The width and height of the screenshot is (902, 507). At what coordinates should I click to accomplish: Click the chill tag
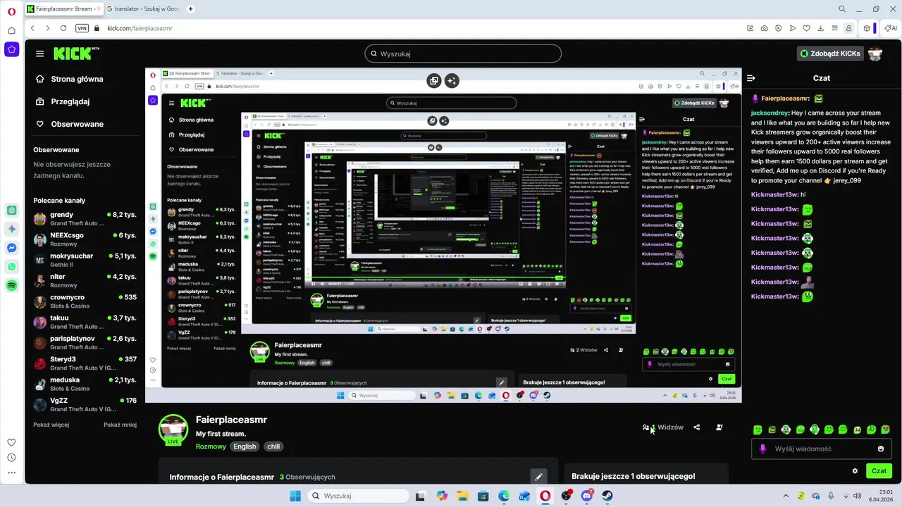[273, 446]
